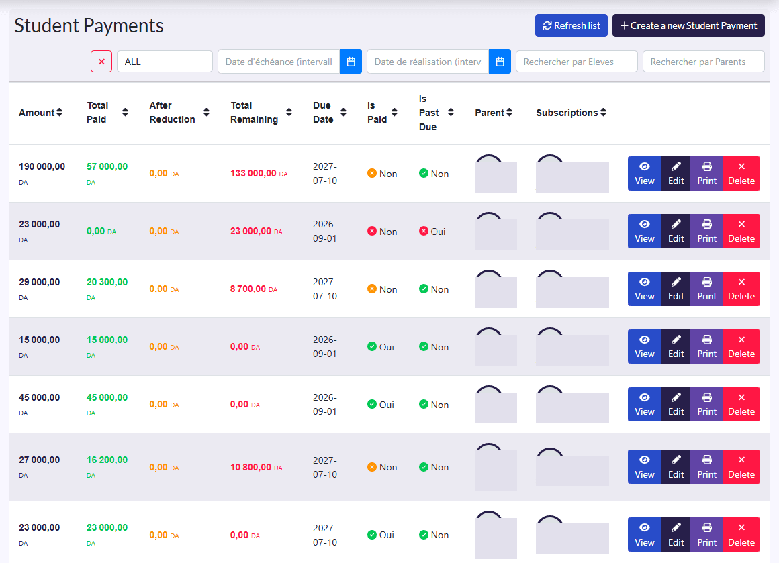
Task: Delete the fully paid 23 000,00 payment
Action: coord(741,535)
